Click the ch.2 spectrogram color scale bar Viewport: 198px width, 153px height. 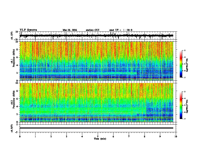[x=181, y=105]
